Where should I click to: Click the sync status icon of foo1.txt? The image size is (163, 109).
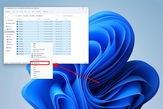tap(38, 22)
